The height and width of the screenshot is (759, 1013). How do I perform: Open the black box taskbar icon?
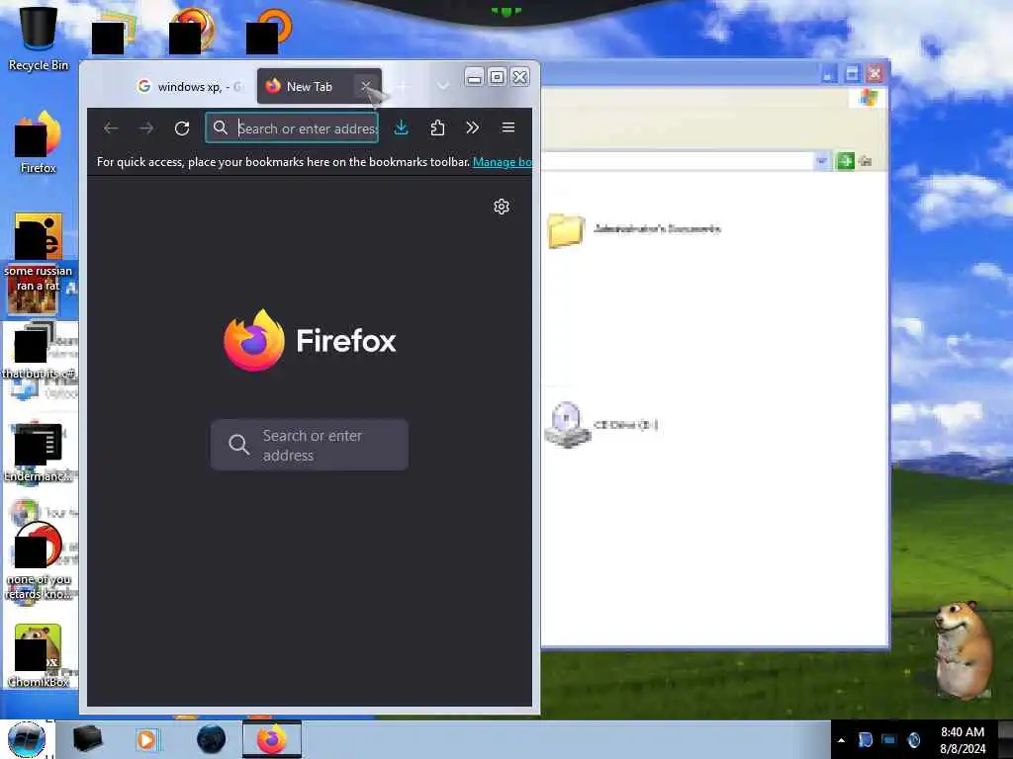coord(87,739)
